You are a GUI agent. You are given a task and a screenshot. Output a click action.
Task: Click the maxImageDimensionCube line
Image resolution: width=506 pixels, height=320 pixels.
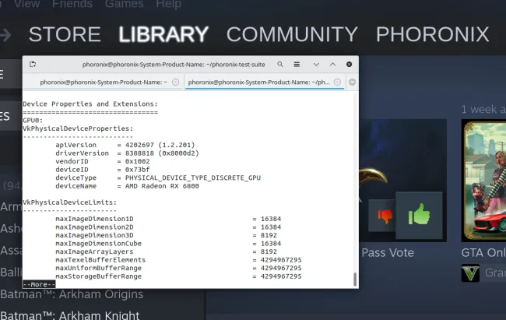pos(168,244)
